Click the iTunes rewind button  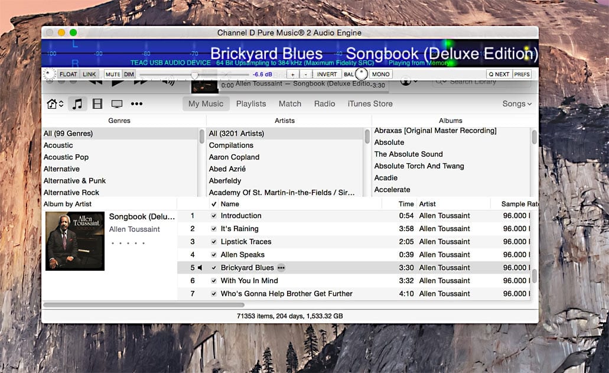click(x=96, y=82)
